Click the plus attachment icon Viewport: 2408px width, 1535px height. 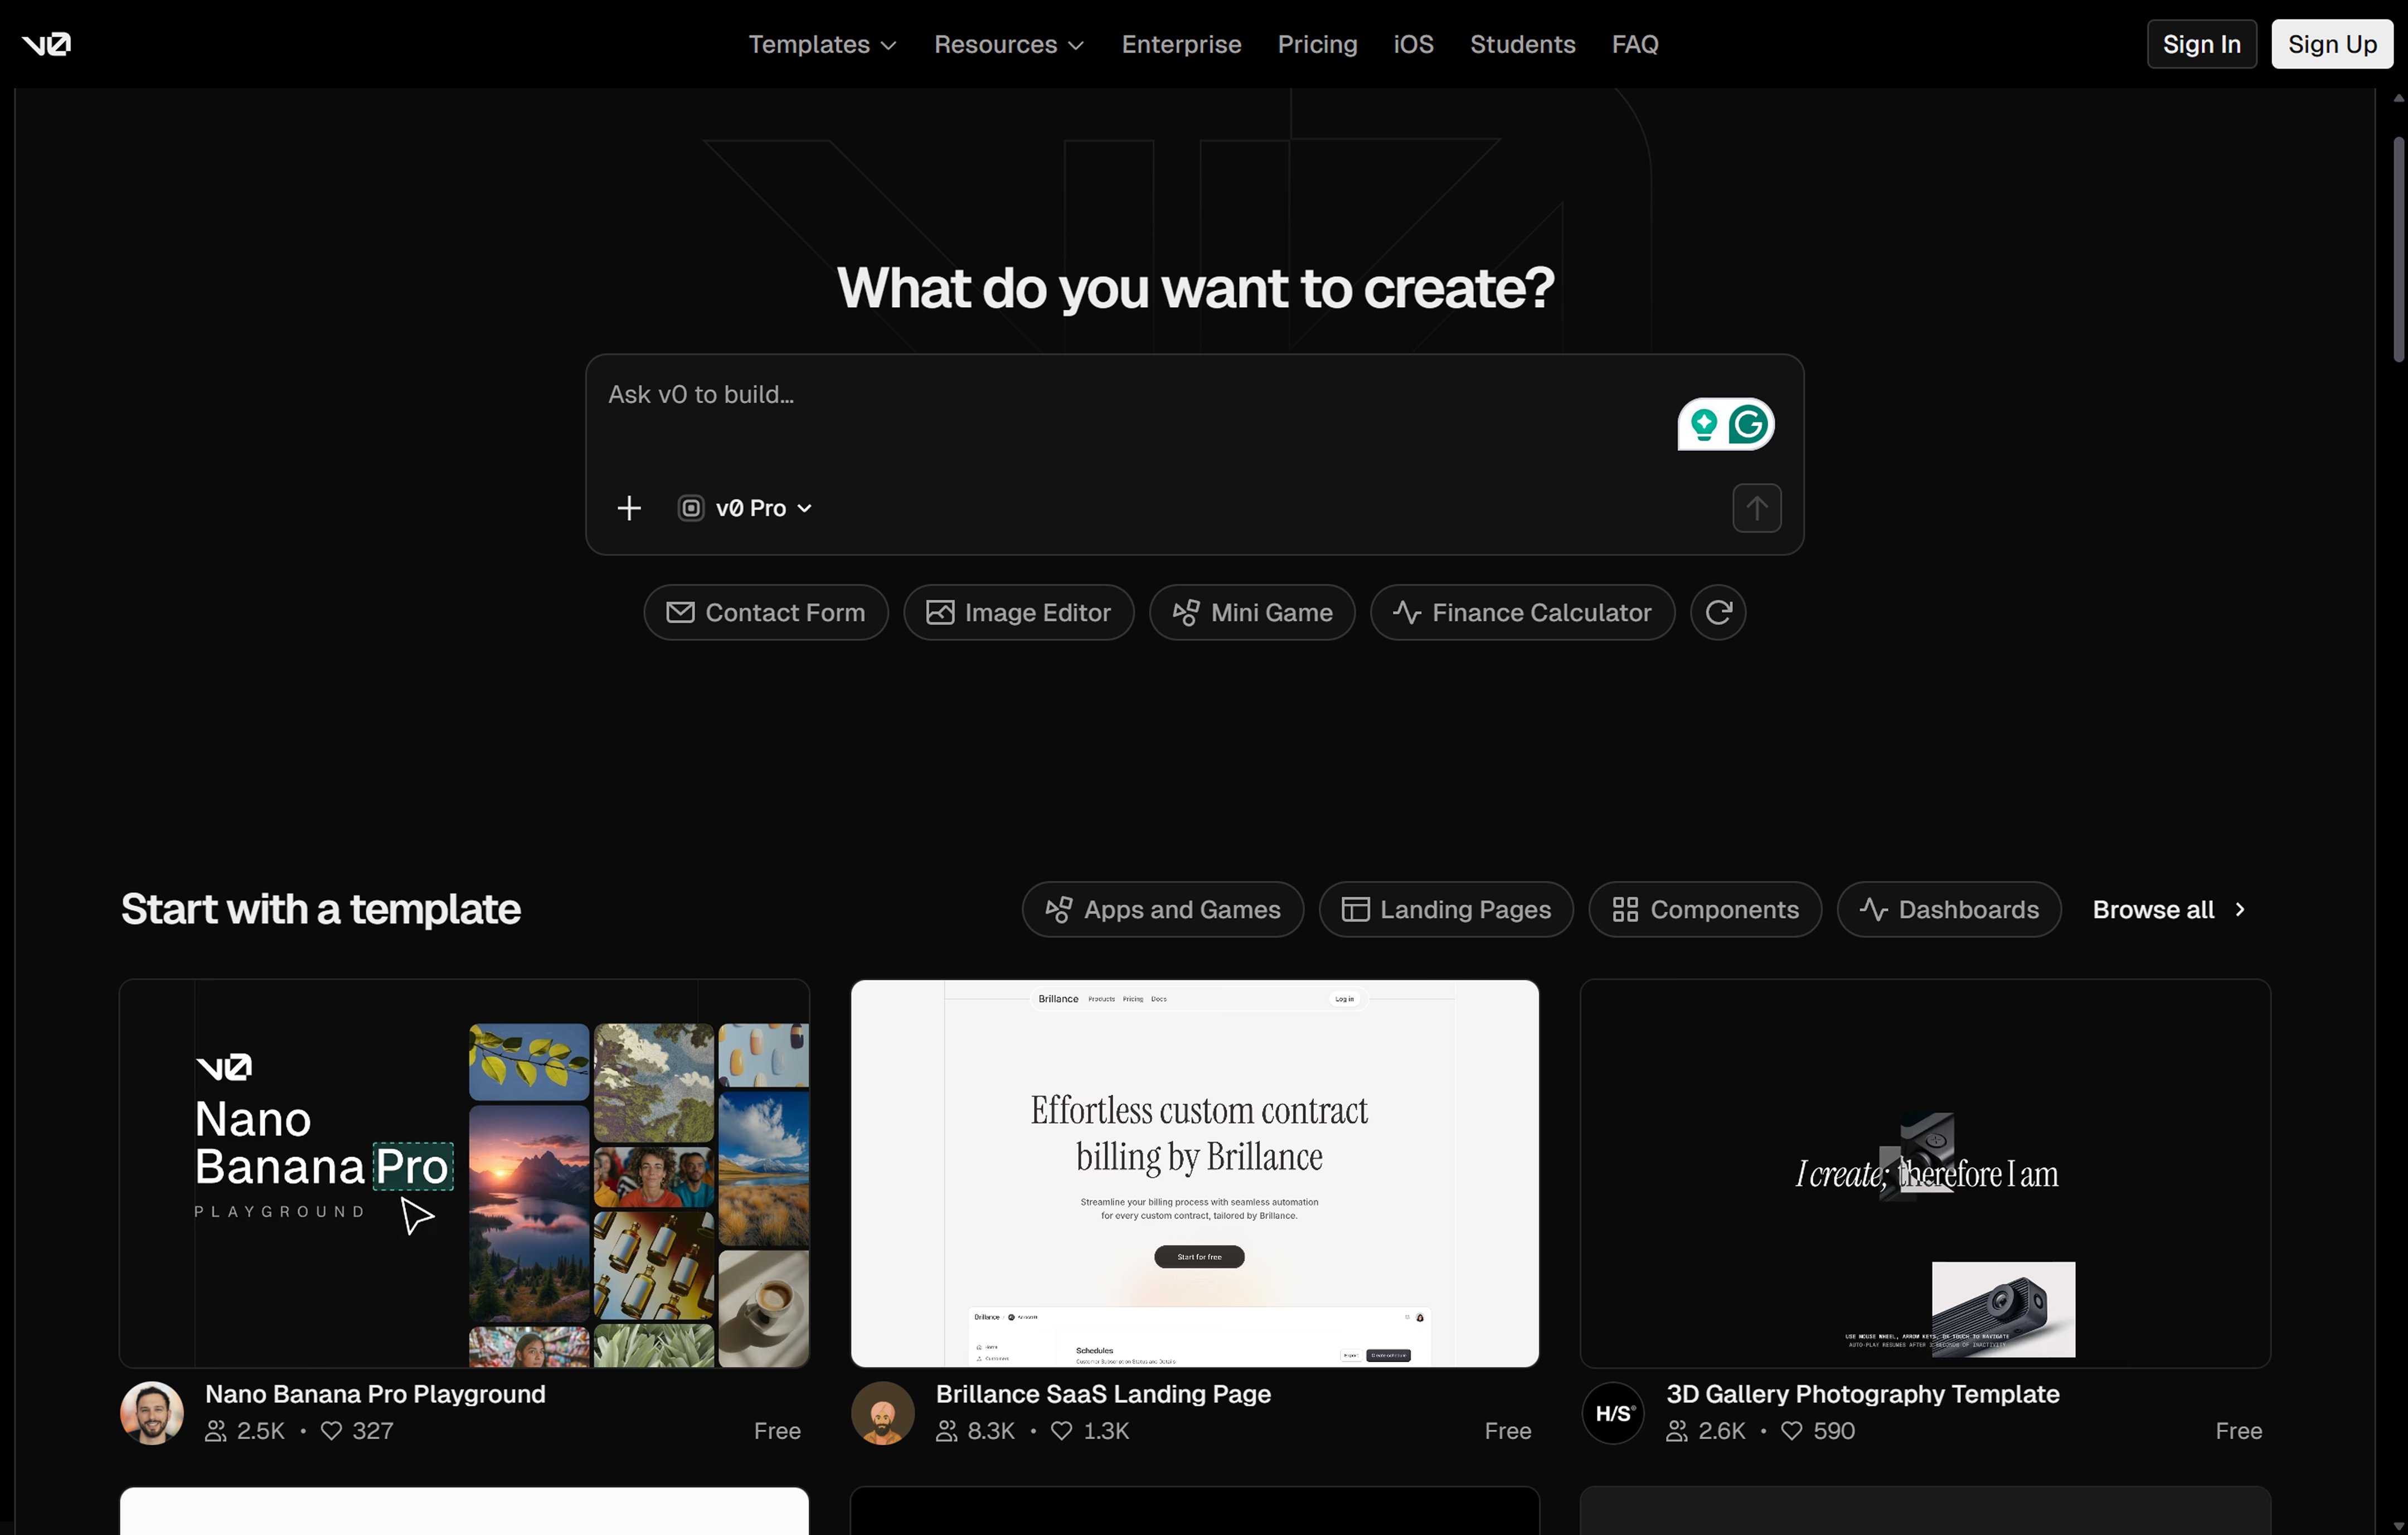(629, 508)
